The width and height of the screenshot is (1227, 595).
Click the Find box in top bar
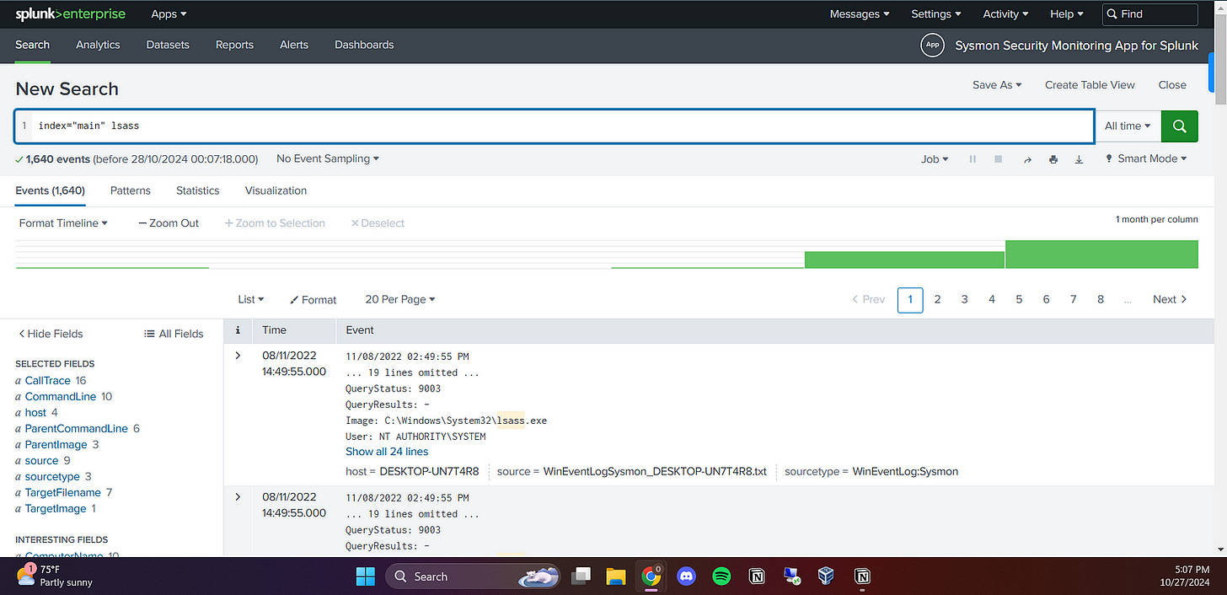click(1150, 14)
